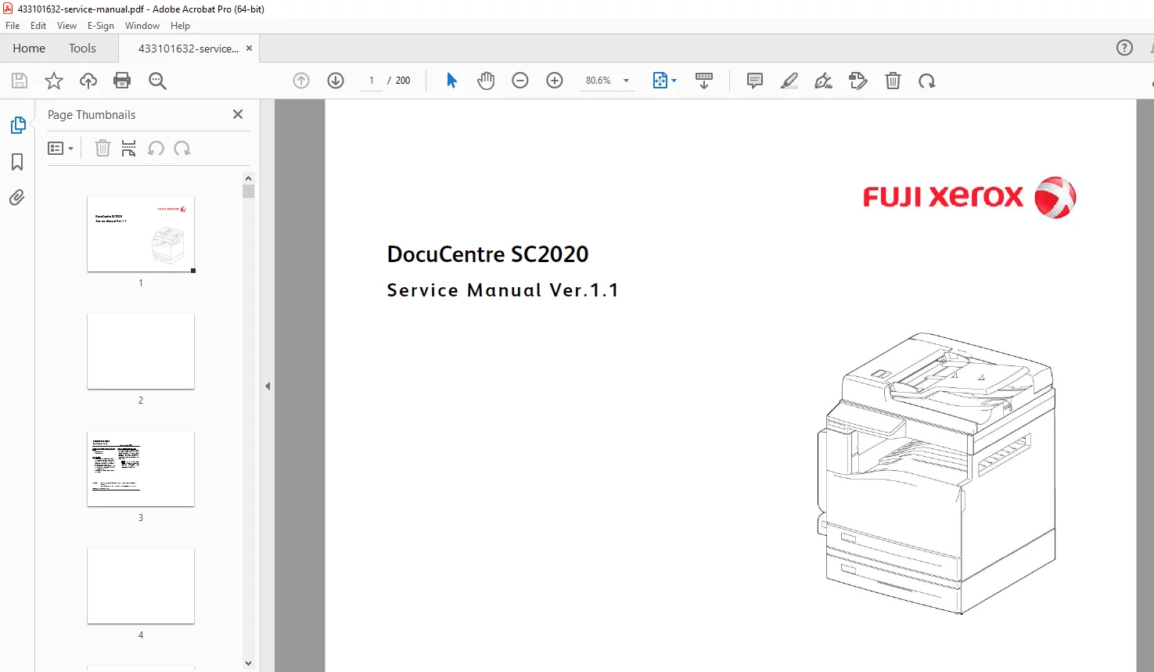Click the 'Service Manual Ver.1.1' subtitle text
The height and width of the screenshot is (672, 1154).
(502, 290)
